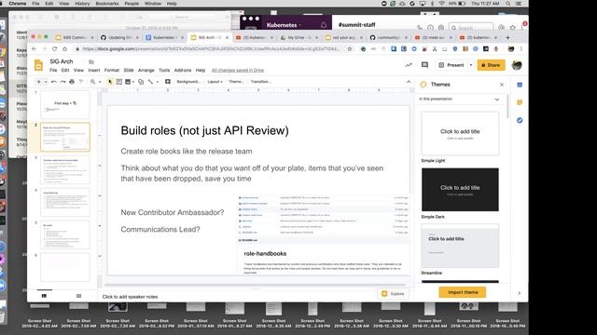Click the Import theme button
Viewport: 597px width, 335px height.
463,292
